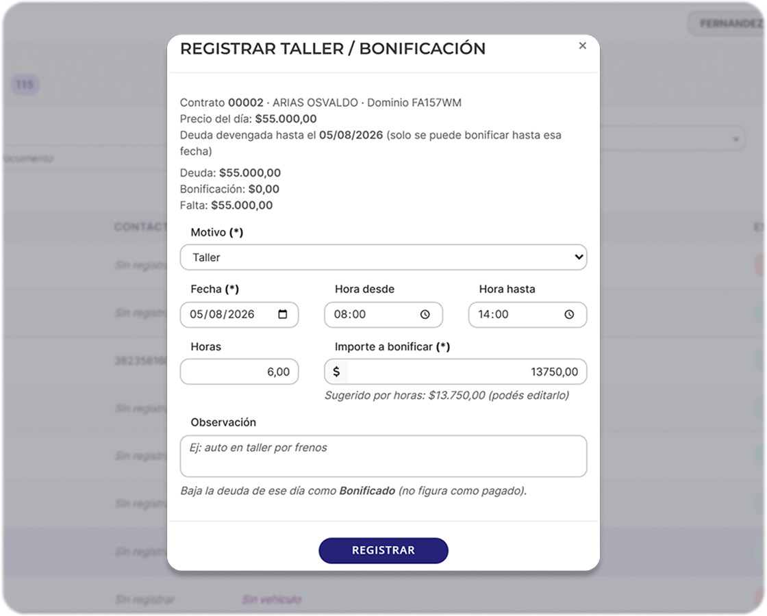Click the 05/08/2026 devengada date text
The height and width of the screenshot is (616, 767).
coord(351,136)
